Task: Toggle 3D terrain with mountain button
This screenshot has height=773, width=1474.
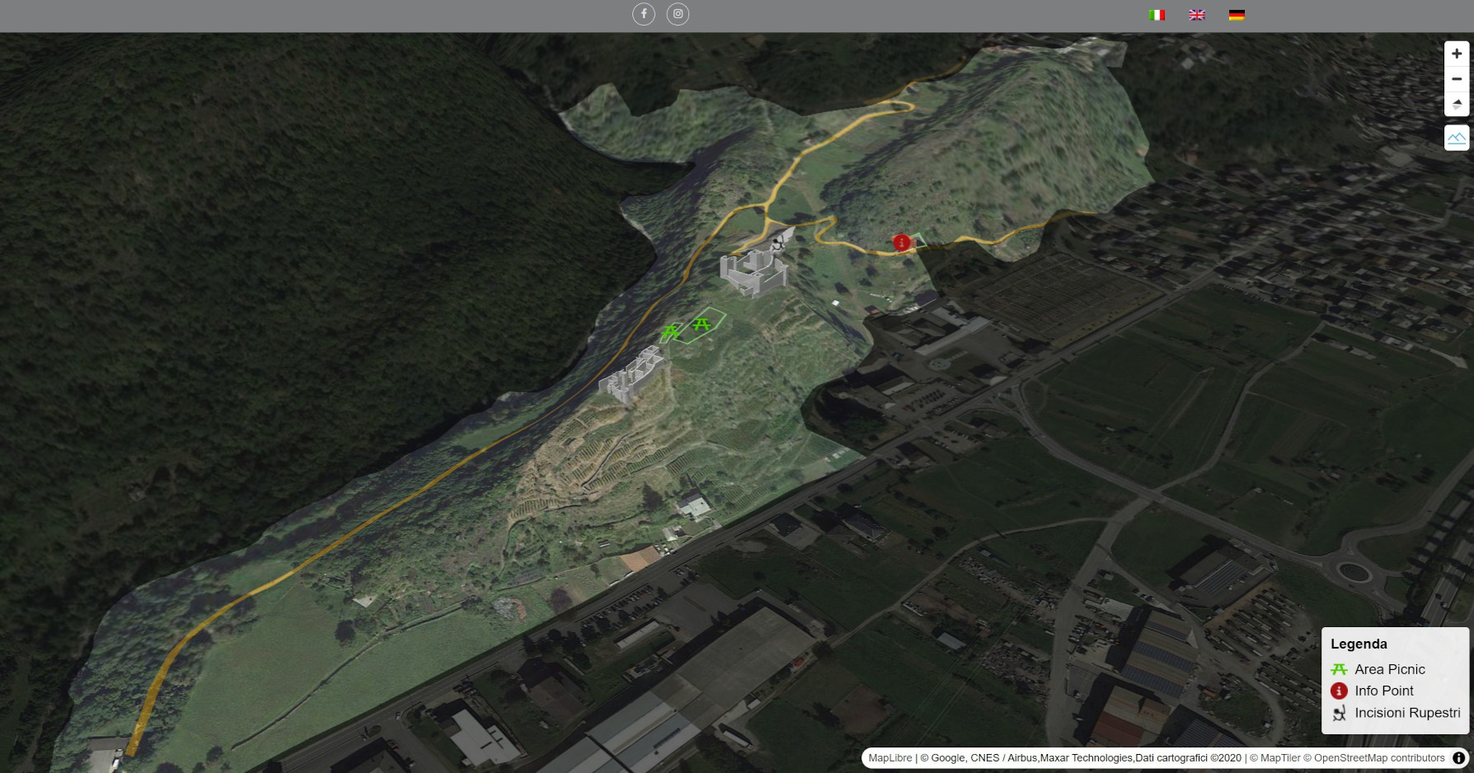Action: (1457, 138)
